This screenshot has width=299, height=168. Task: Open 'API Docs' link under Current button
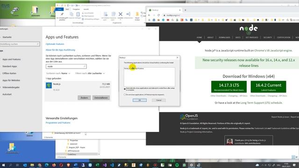pyautogui.click(x=283, y=96)
